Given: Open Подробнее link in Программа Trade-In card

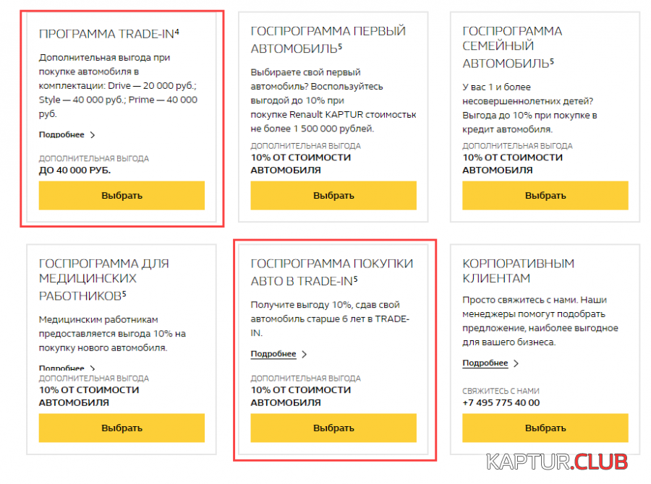Looking at the screenshot, I should pos(61,135).
